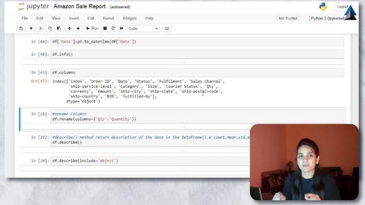The height and width of the screenshot is (205, 365).
Task: Open the Cell menu
Action: (91, 18)
